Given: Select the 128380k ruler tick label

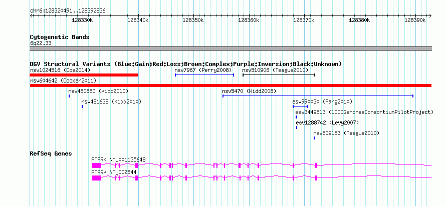Looking at the screenshot, I should [359, 20].
